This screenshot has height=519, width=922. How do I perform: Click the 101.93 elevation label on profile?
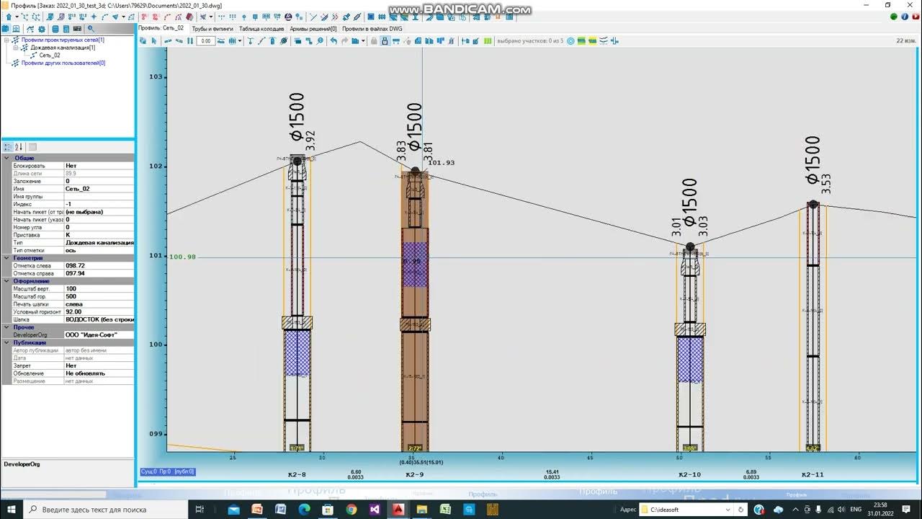click(x=441, y=163)
